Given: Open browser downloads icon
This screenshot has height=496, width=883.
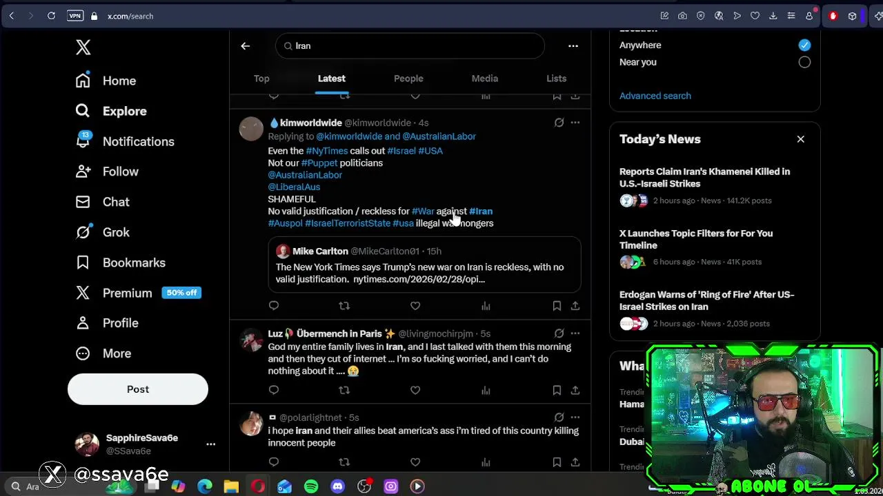Looking at the screenshot, I should click(x=773, y=16).
